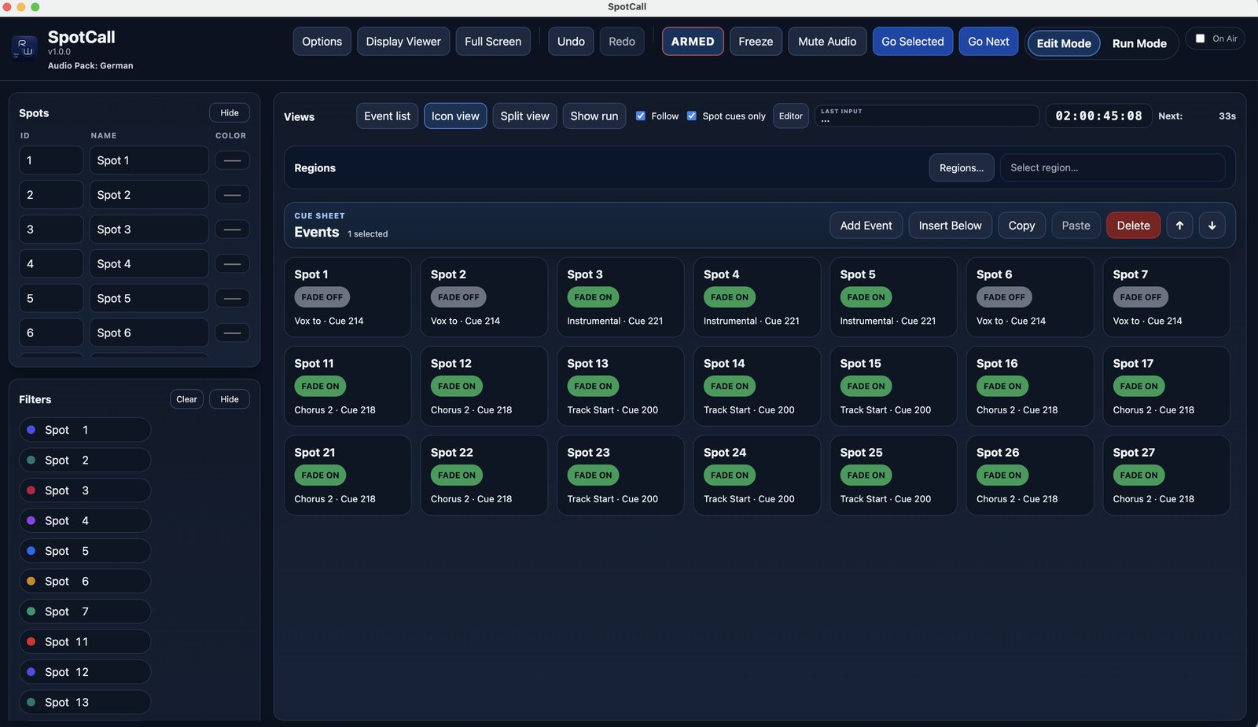Click Go Next
The image size is (1258, 727).
point(988,42)
